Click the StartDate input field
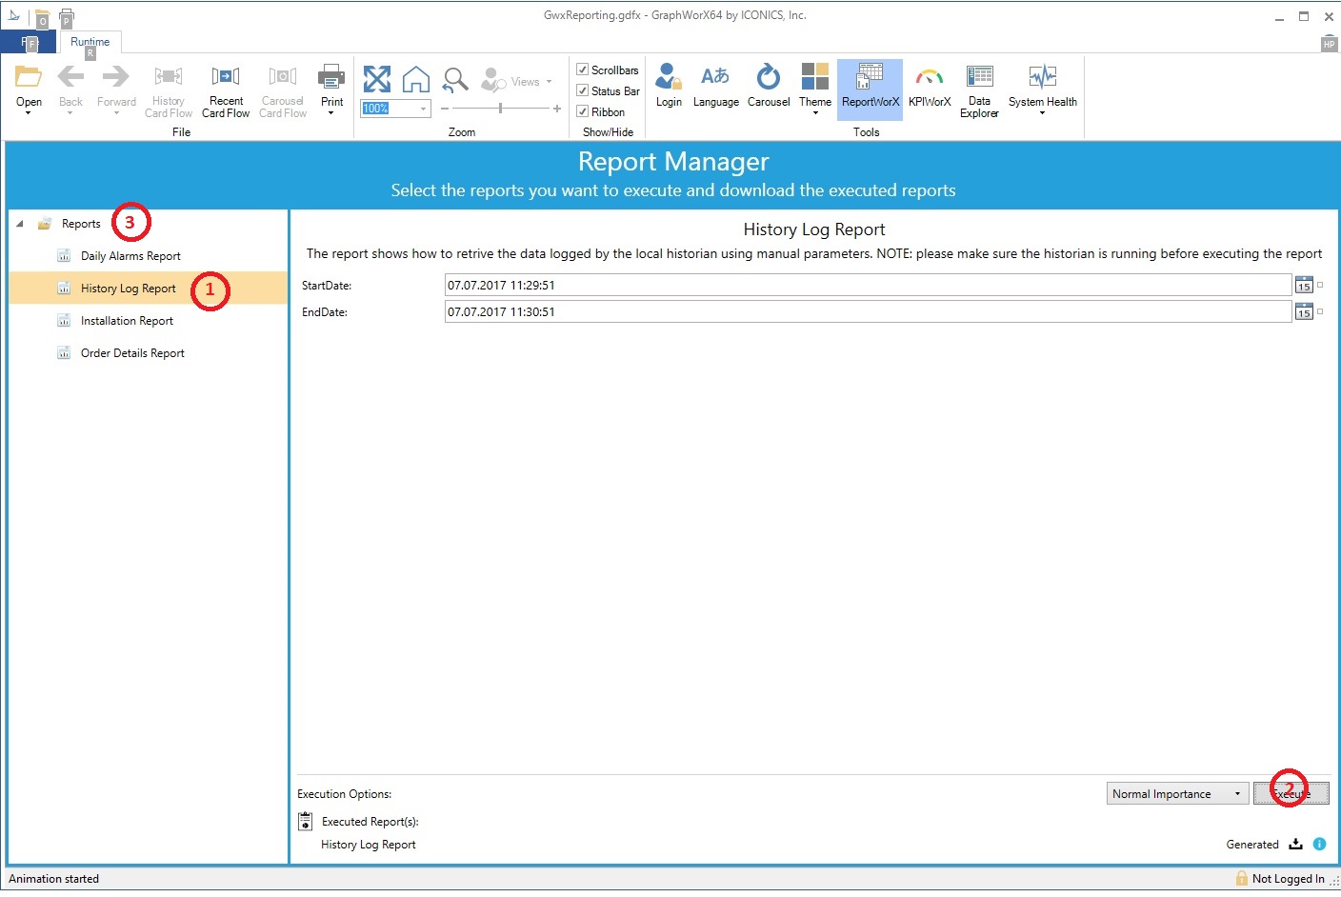The width and height of the screenshot is (1341, 897). click(868, 285)
